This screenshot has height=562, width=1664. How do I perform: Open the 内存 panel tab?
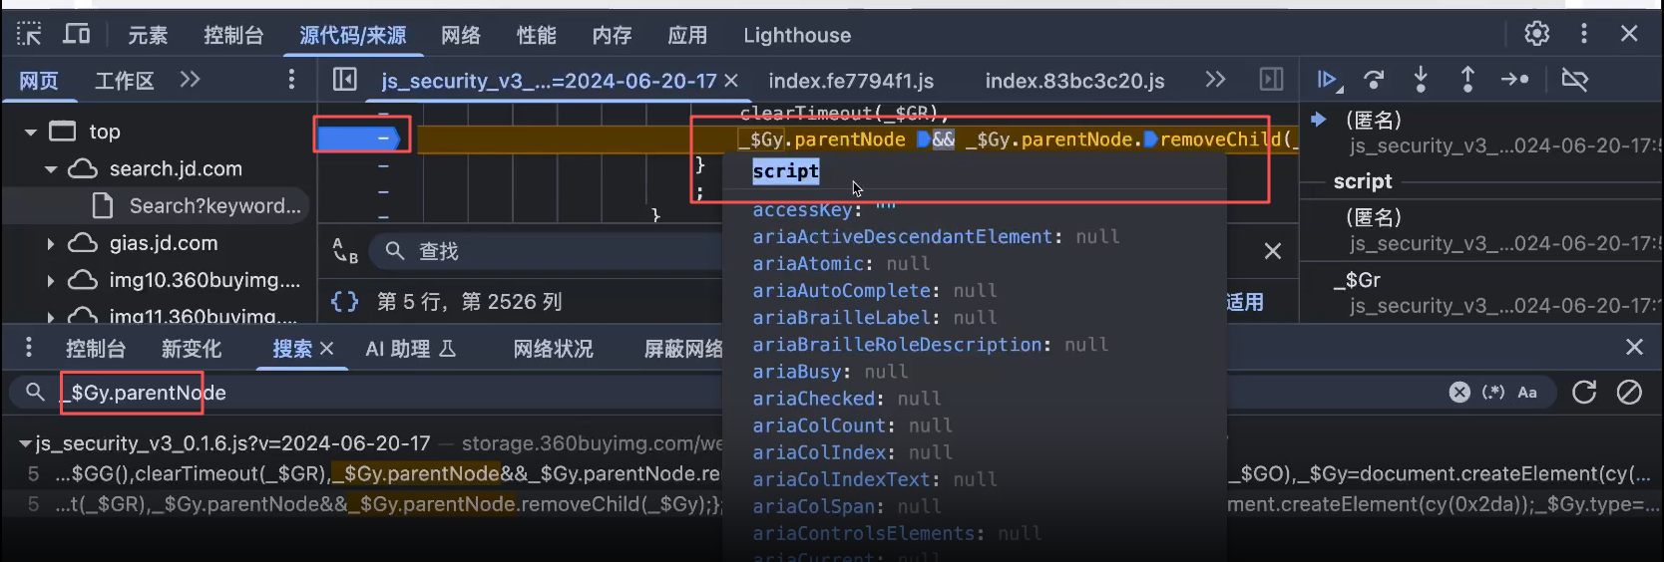point(612,36)
